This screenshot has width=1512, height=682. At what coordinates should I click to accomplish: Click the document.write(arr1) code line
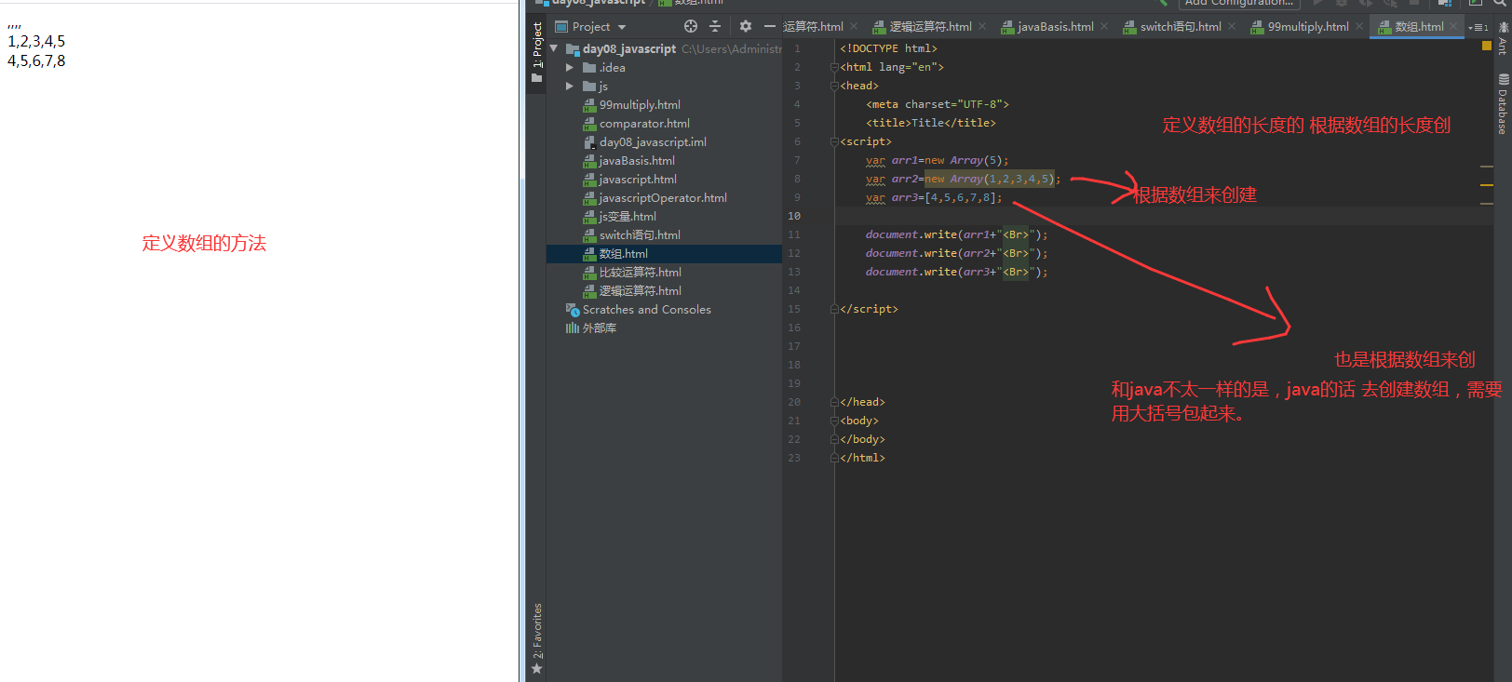pos(956,234)
